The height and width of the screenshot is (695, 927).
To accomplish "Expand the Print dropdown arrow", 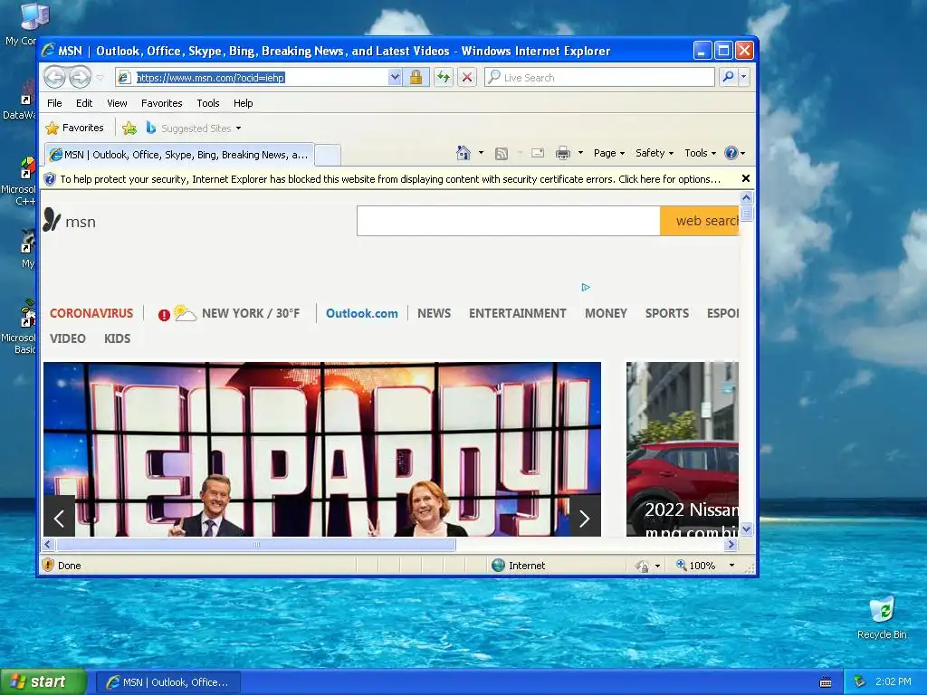I will coord(580,153).
